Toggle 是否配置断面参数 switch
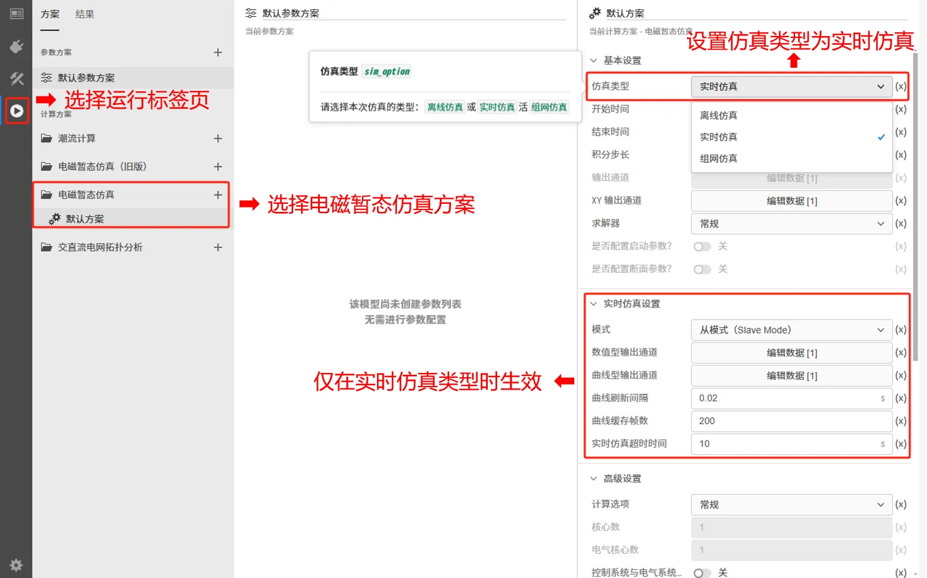 click(702, 270)
